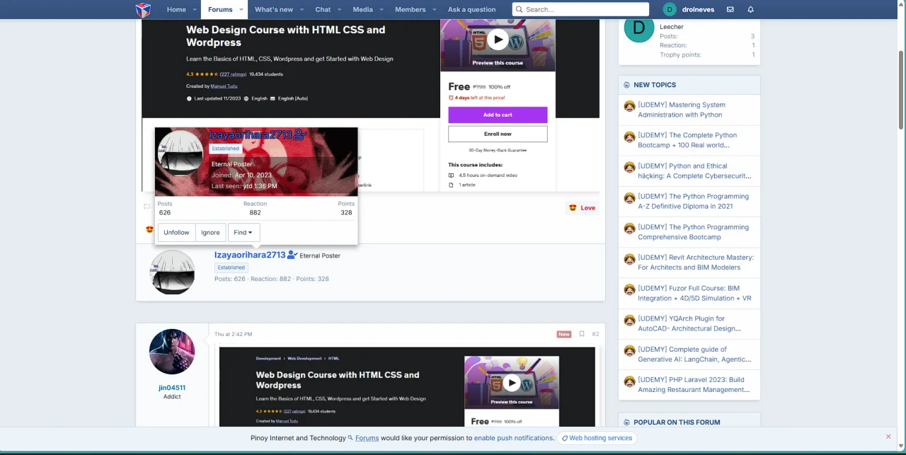Open the avatar beside Fuzor Full Course topic
Image resolution: width=906 pixels, height=455 pixels.
tap(629, 289)
